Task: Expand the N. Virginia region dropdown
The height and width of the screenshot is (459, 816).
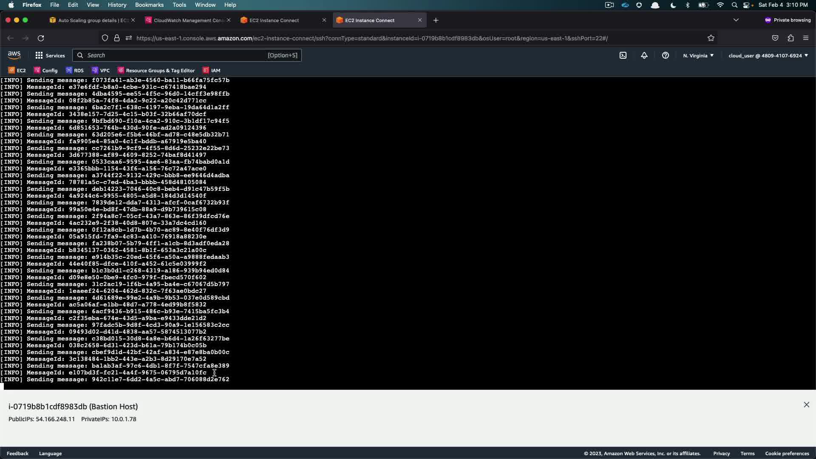Action: click(698, 56)
